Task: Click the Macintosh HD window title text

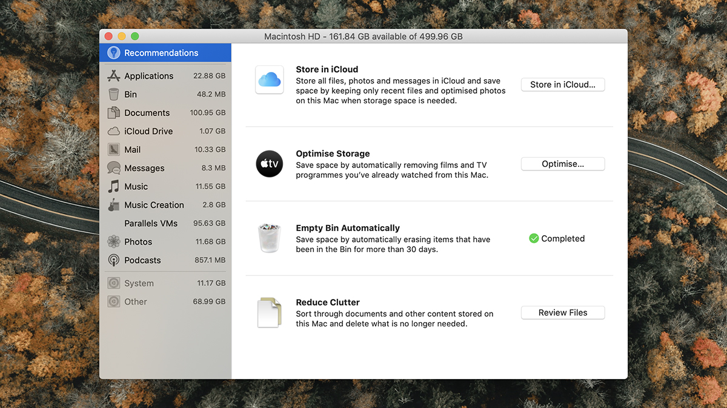Action: pyautogui.click(x=363, y=36)
